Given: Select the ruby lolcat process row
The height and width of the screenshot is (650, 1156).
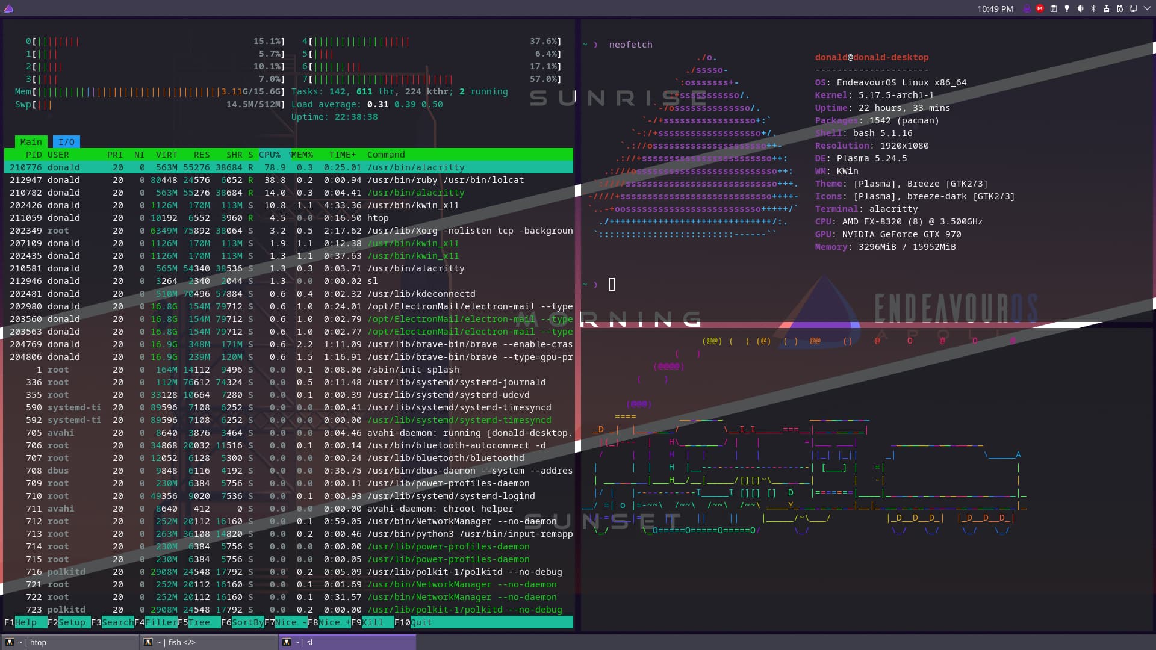Looking at the screenshot, I should pos(288,180).
